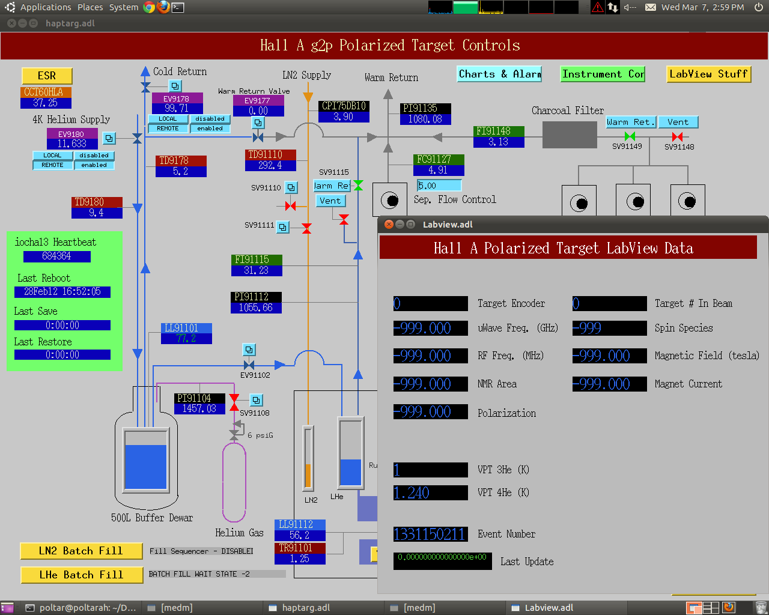Open LabView Stuff menu
769x615 pixels.
pos(708,74)
